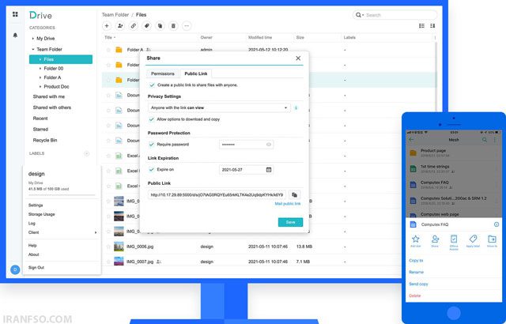Toggle Allow options to download and copy

tap(151, 119)
